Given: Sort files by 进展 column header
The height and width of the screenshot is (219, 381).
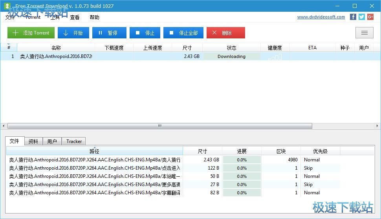Looking at the screenshot, I should pos(242,151).
